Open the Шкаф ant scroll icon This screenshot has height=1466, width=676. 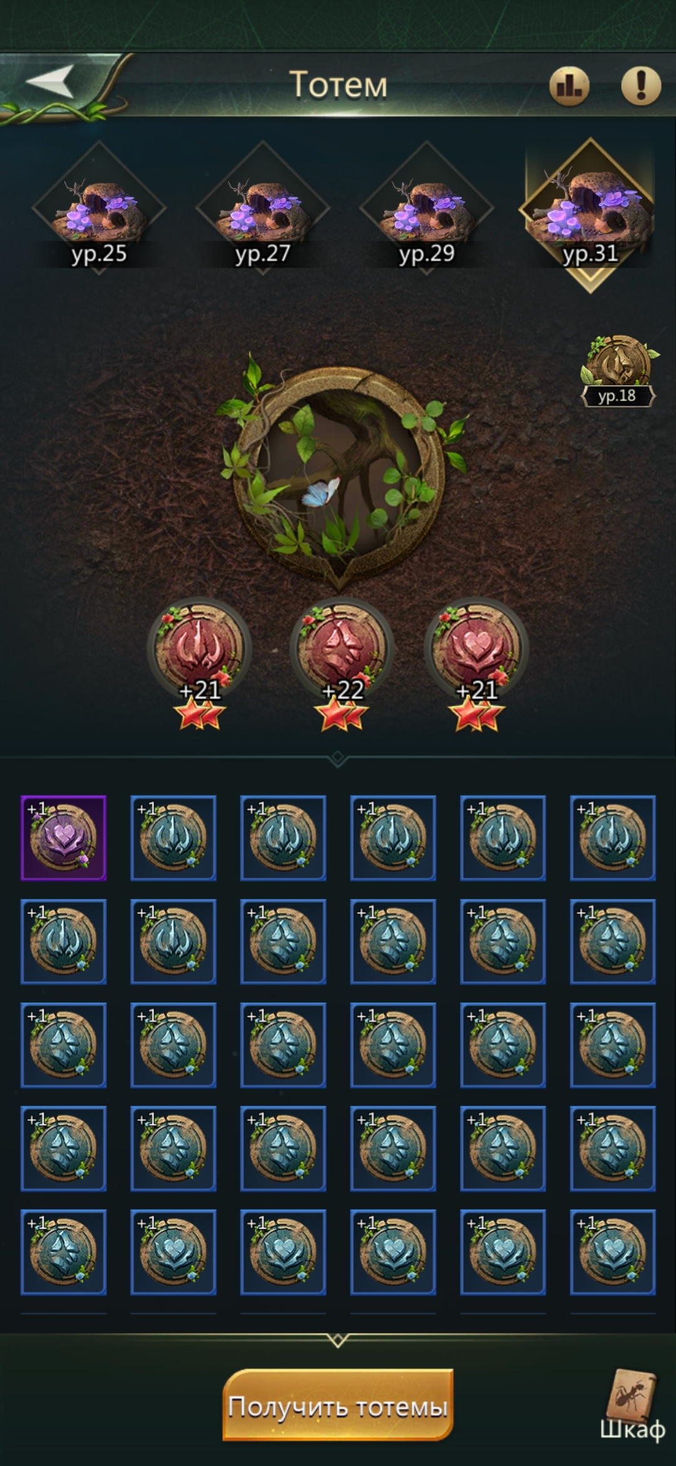coord(633,1406)
